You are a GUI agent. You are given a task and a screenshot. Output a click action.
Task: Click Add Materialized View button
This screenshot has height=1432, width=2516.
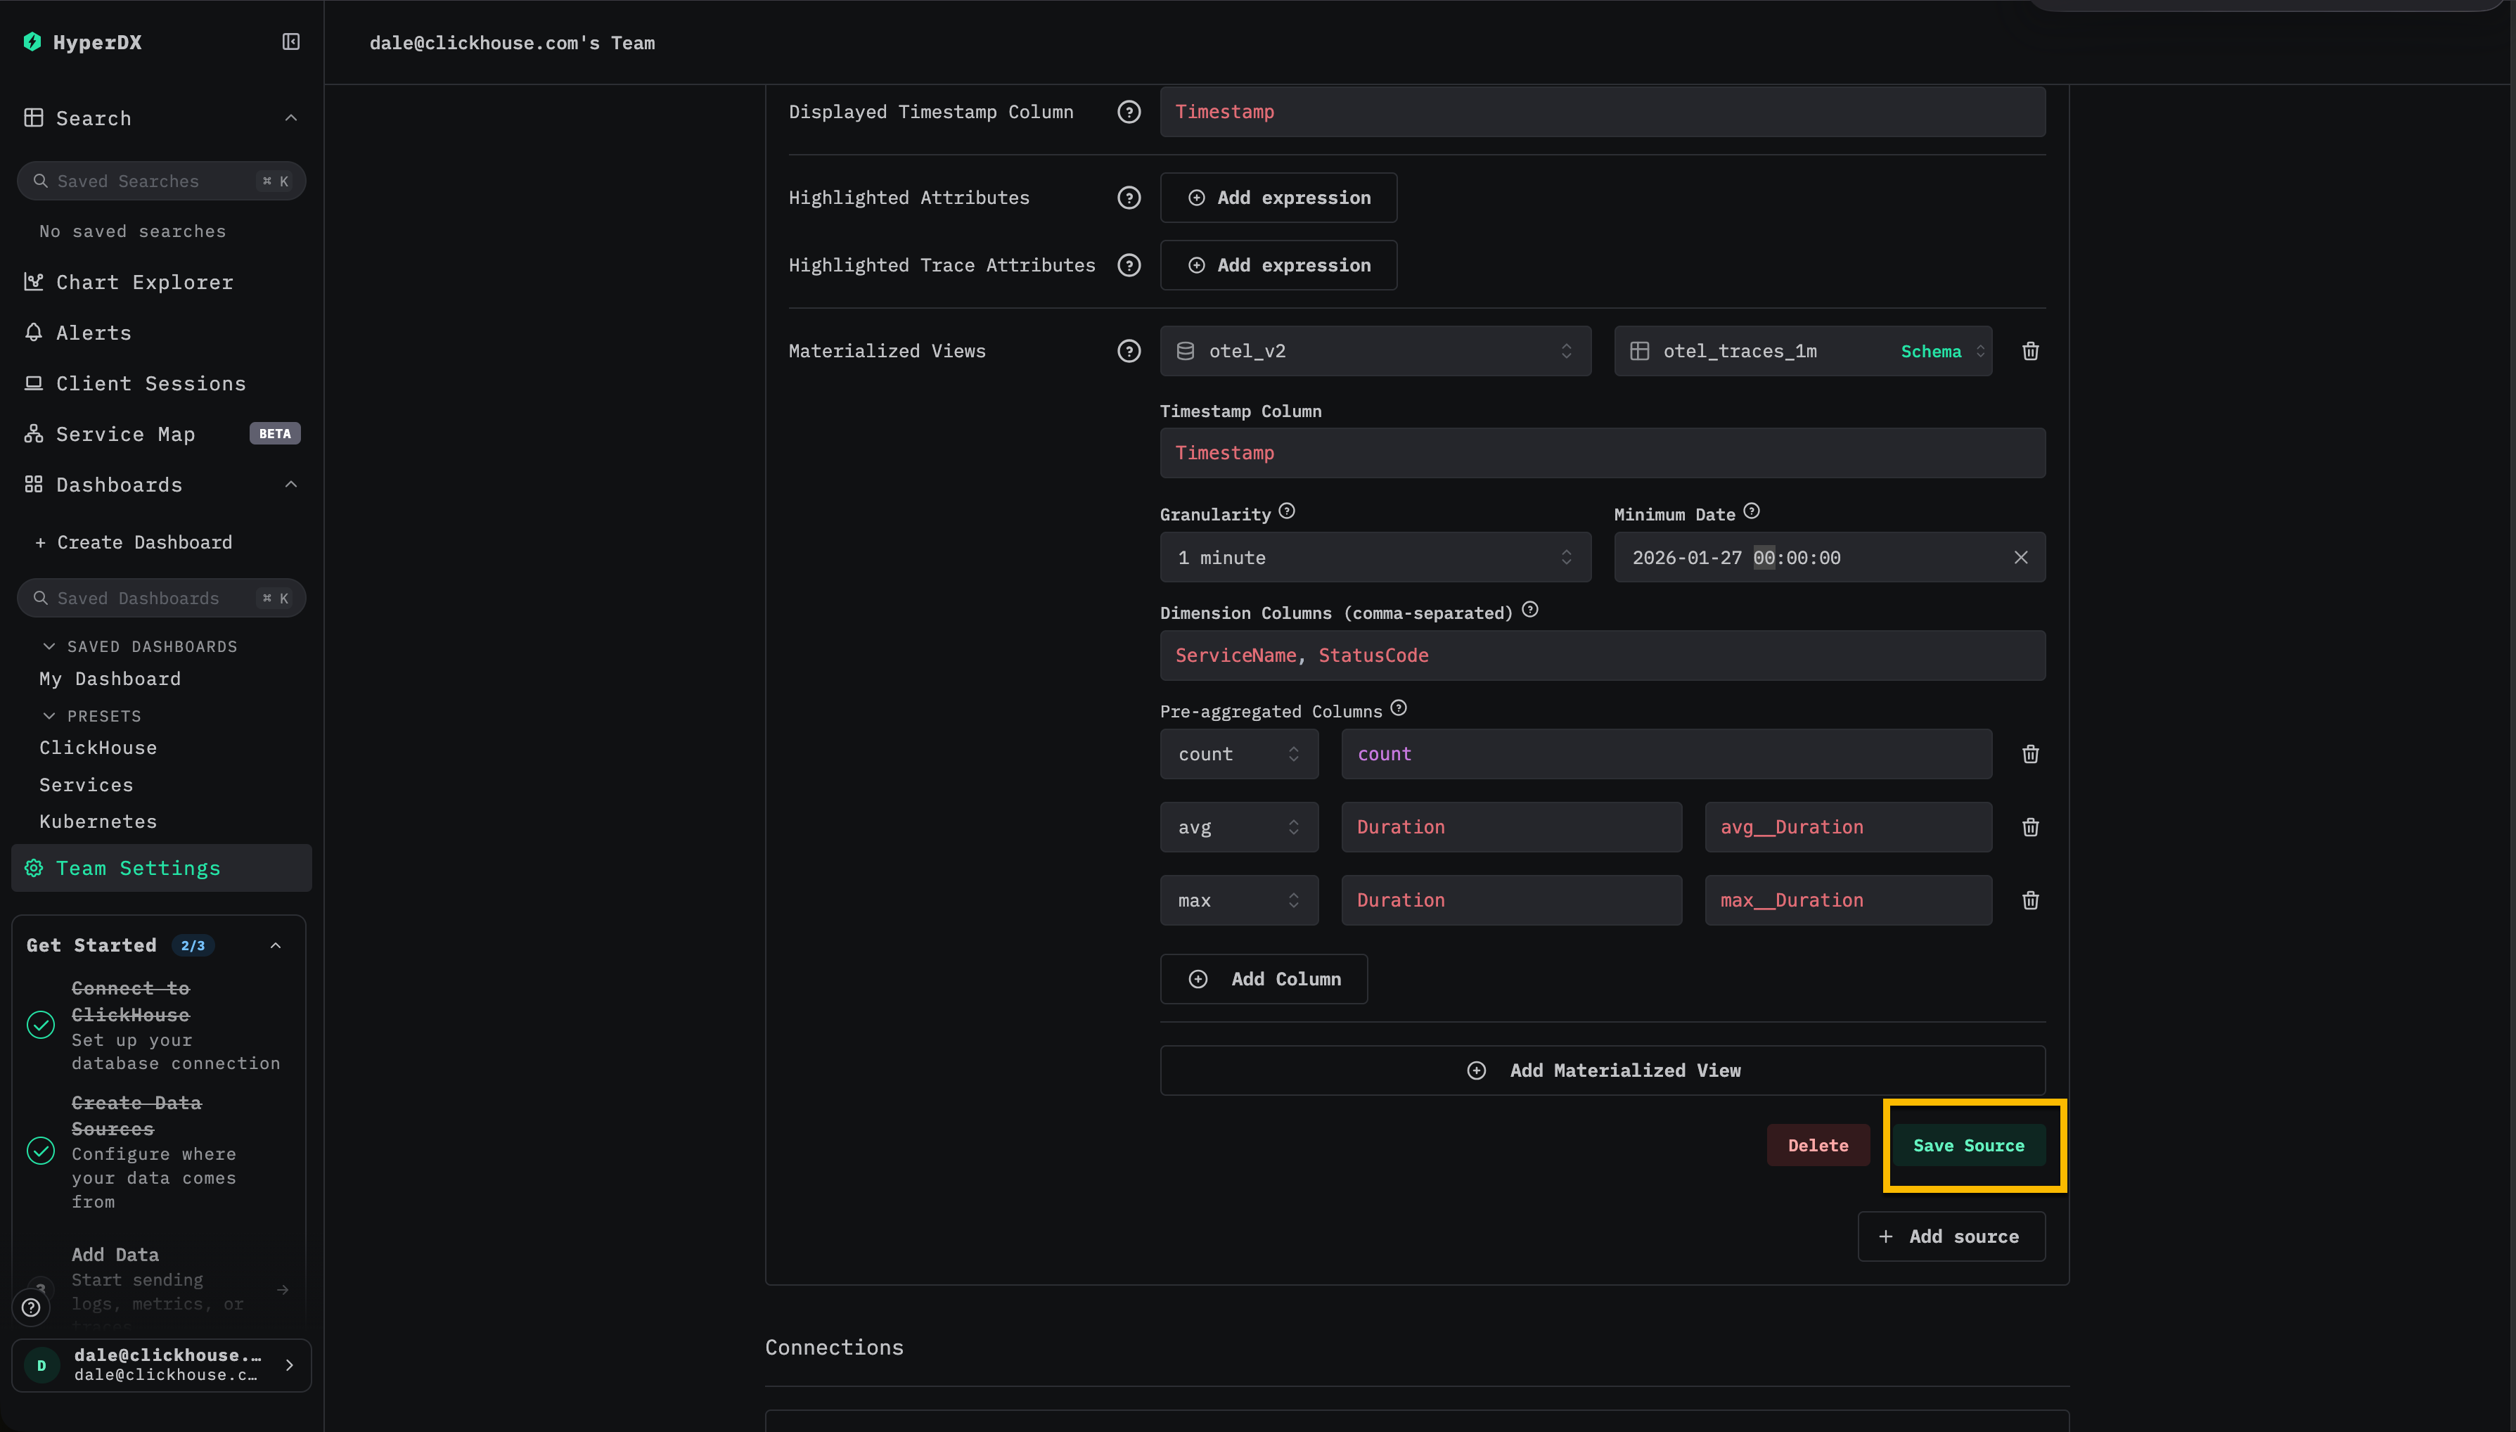(1603, 1070)
